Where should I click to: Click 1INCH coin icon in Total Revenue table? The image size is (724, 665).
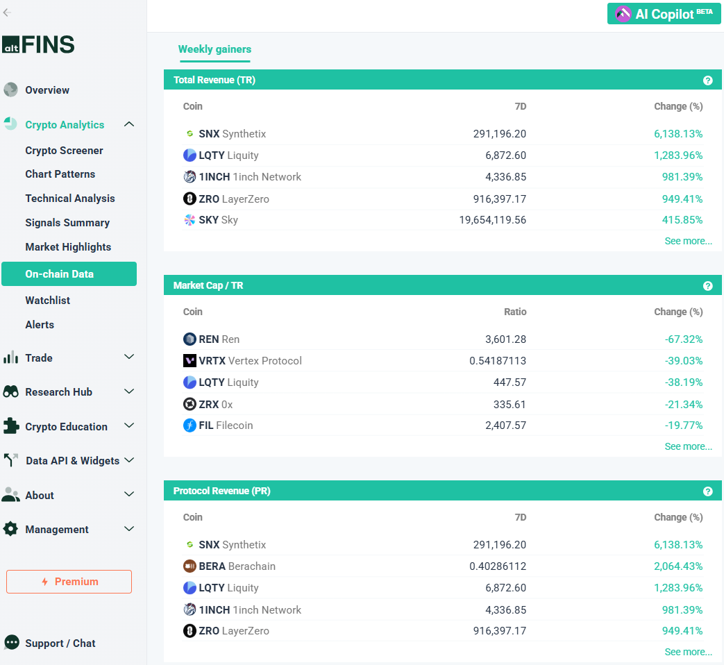tap(190, 177)
